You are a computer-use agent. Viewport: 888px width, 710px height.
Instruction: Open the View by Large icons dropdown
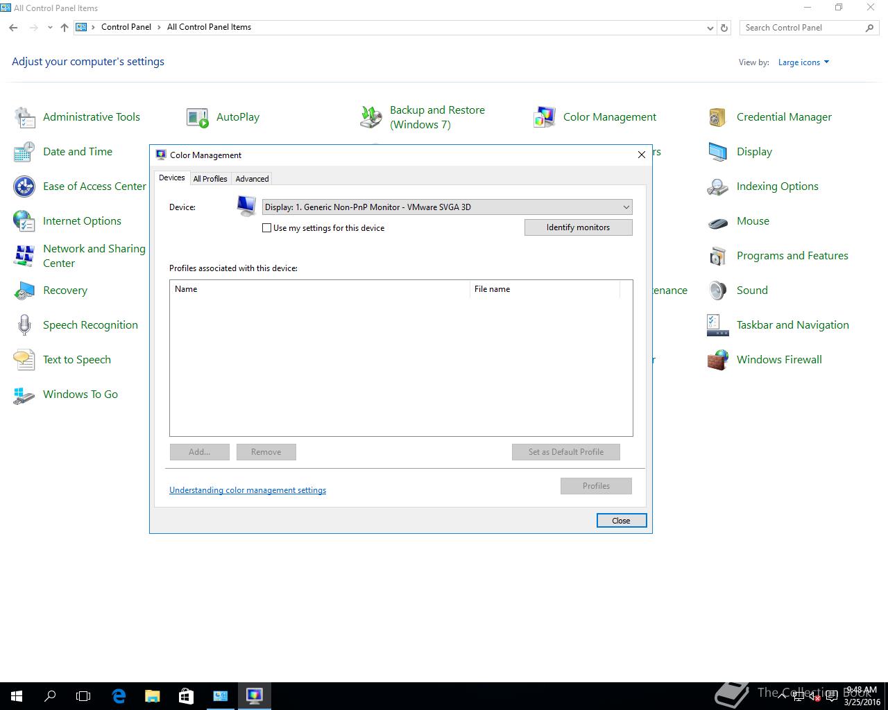point(803,62)
